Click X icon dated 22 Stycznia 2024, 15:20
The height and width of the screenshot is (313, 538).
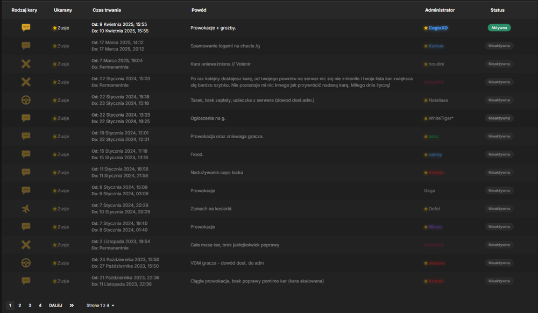tap(26, 82)
